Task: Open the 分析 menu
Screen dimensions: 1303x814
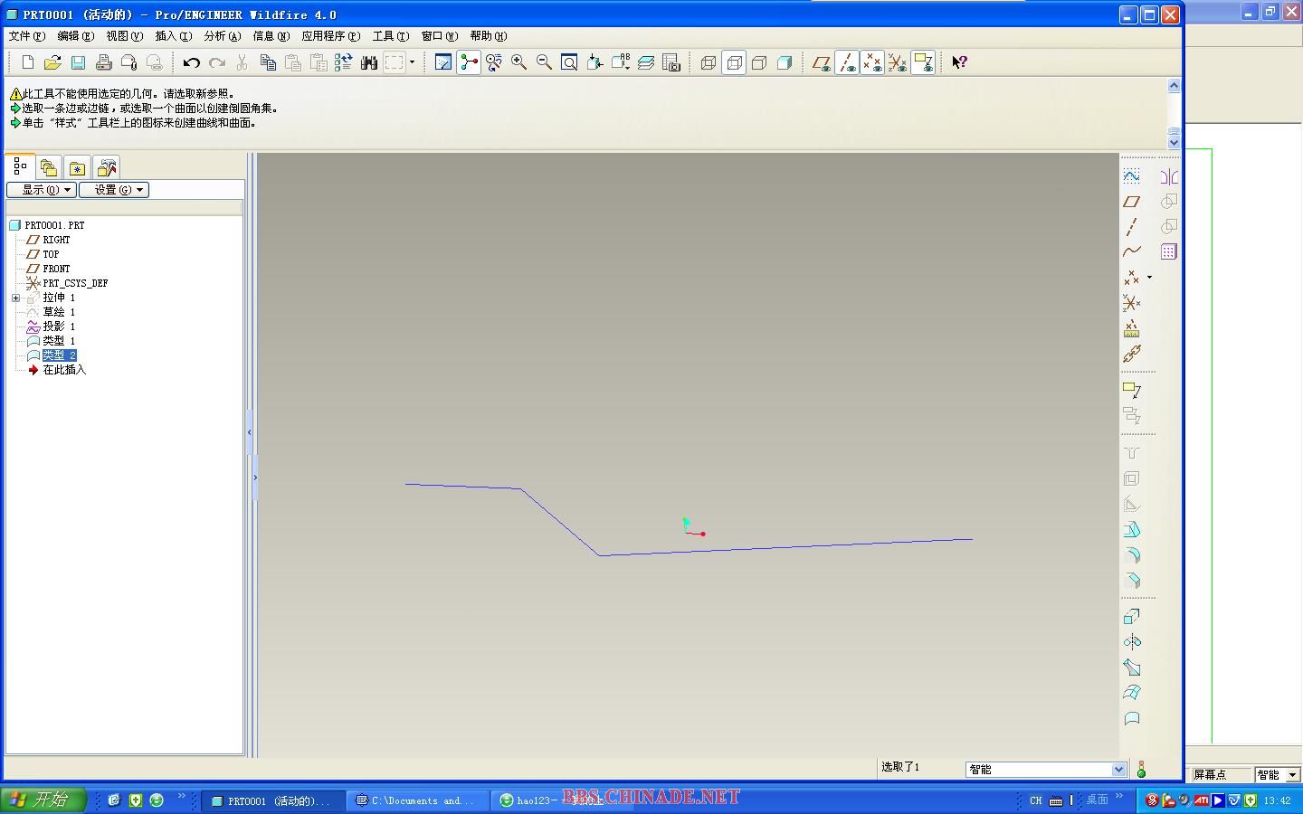Action: [222, 36]
